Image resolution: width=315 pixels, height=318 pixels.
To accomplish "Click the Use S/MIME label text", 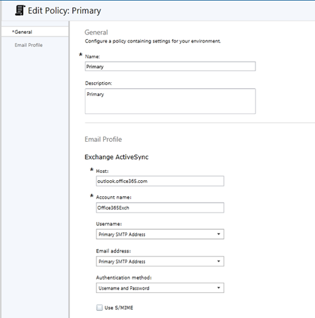I will click(x=118, y=307).
